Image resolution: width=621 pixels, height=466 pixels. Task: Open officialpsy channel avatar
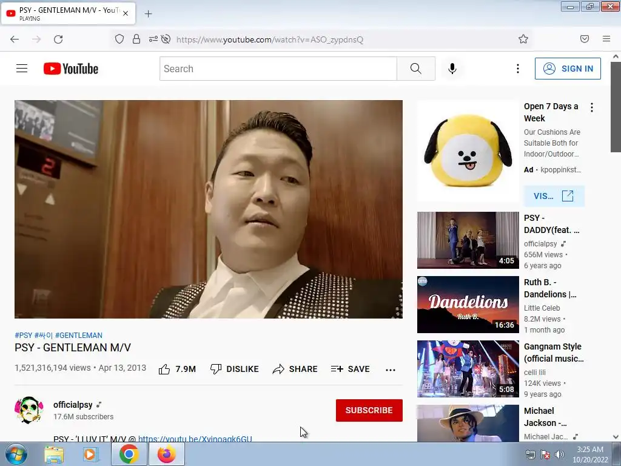click(x=29, y=410)
